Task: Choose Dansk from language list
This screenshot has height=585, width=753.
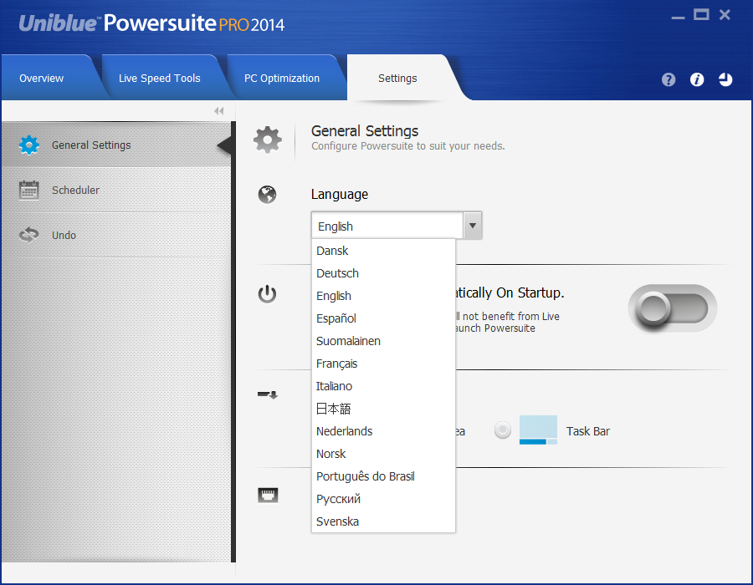Action: (383, 251)
